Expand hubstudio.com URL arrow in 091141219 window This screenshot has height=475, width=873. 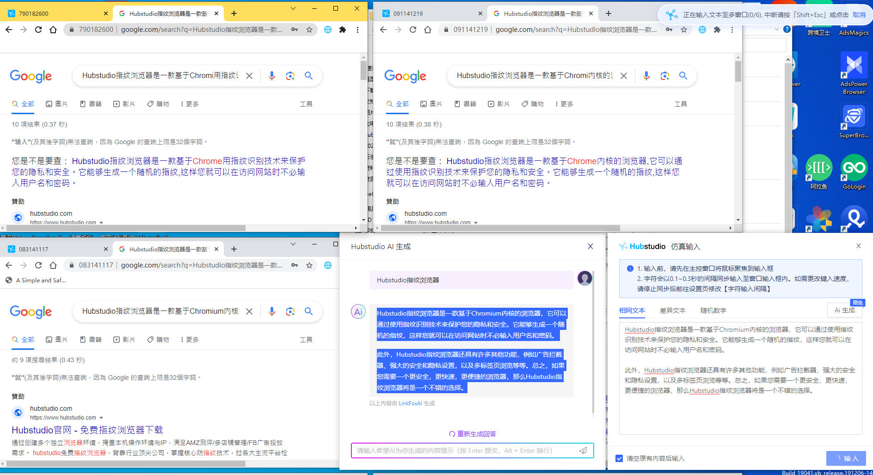[476, 223]
